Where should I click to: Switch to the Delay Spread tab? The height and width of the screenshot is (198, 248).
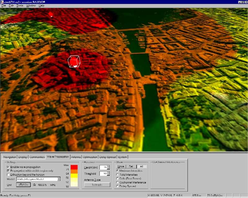[108, 157]
